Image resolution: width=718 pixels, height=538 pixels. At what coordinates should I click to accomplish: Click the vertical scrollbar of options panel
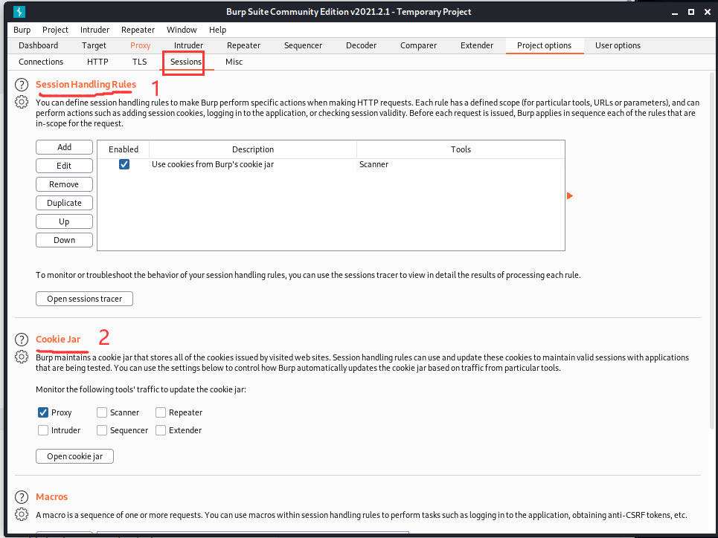click(x=712, y=250)
